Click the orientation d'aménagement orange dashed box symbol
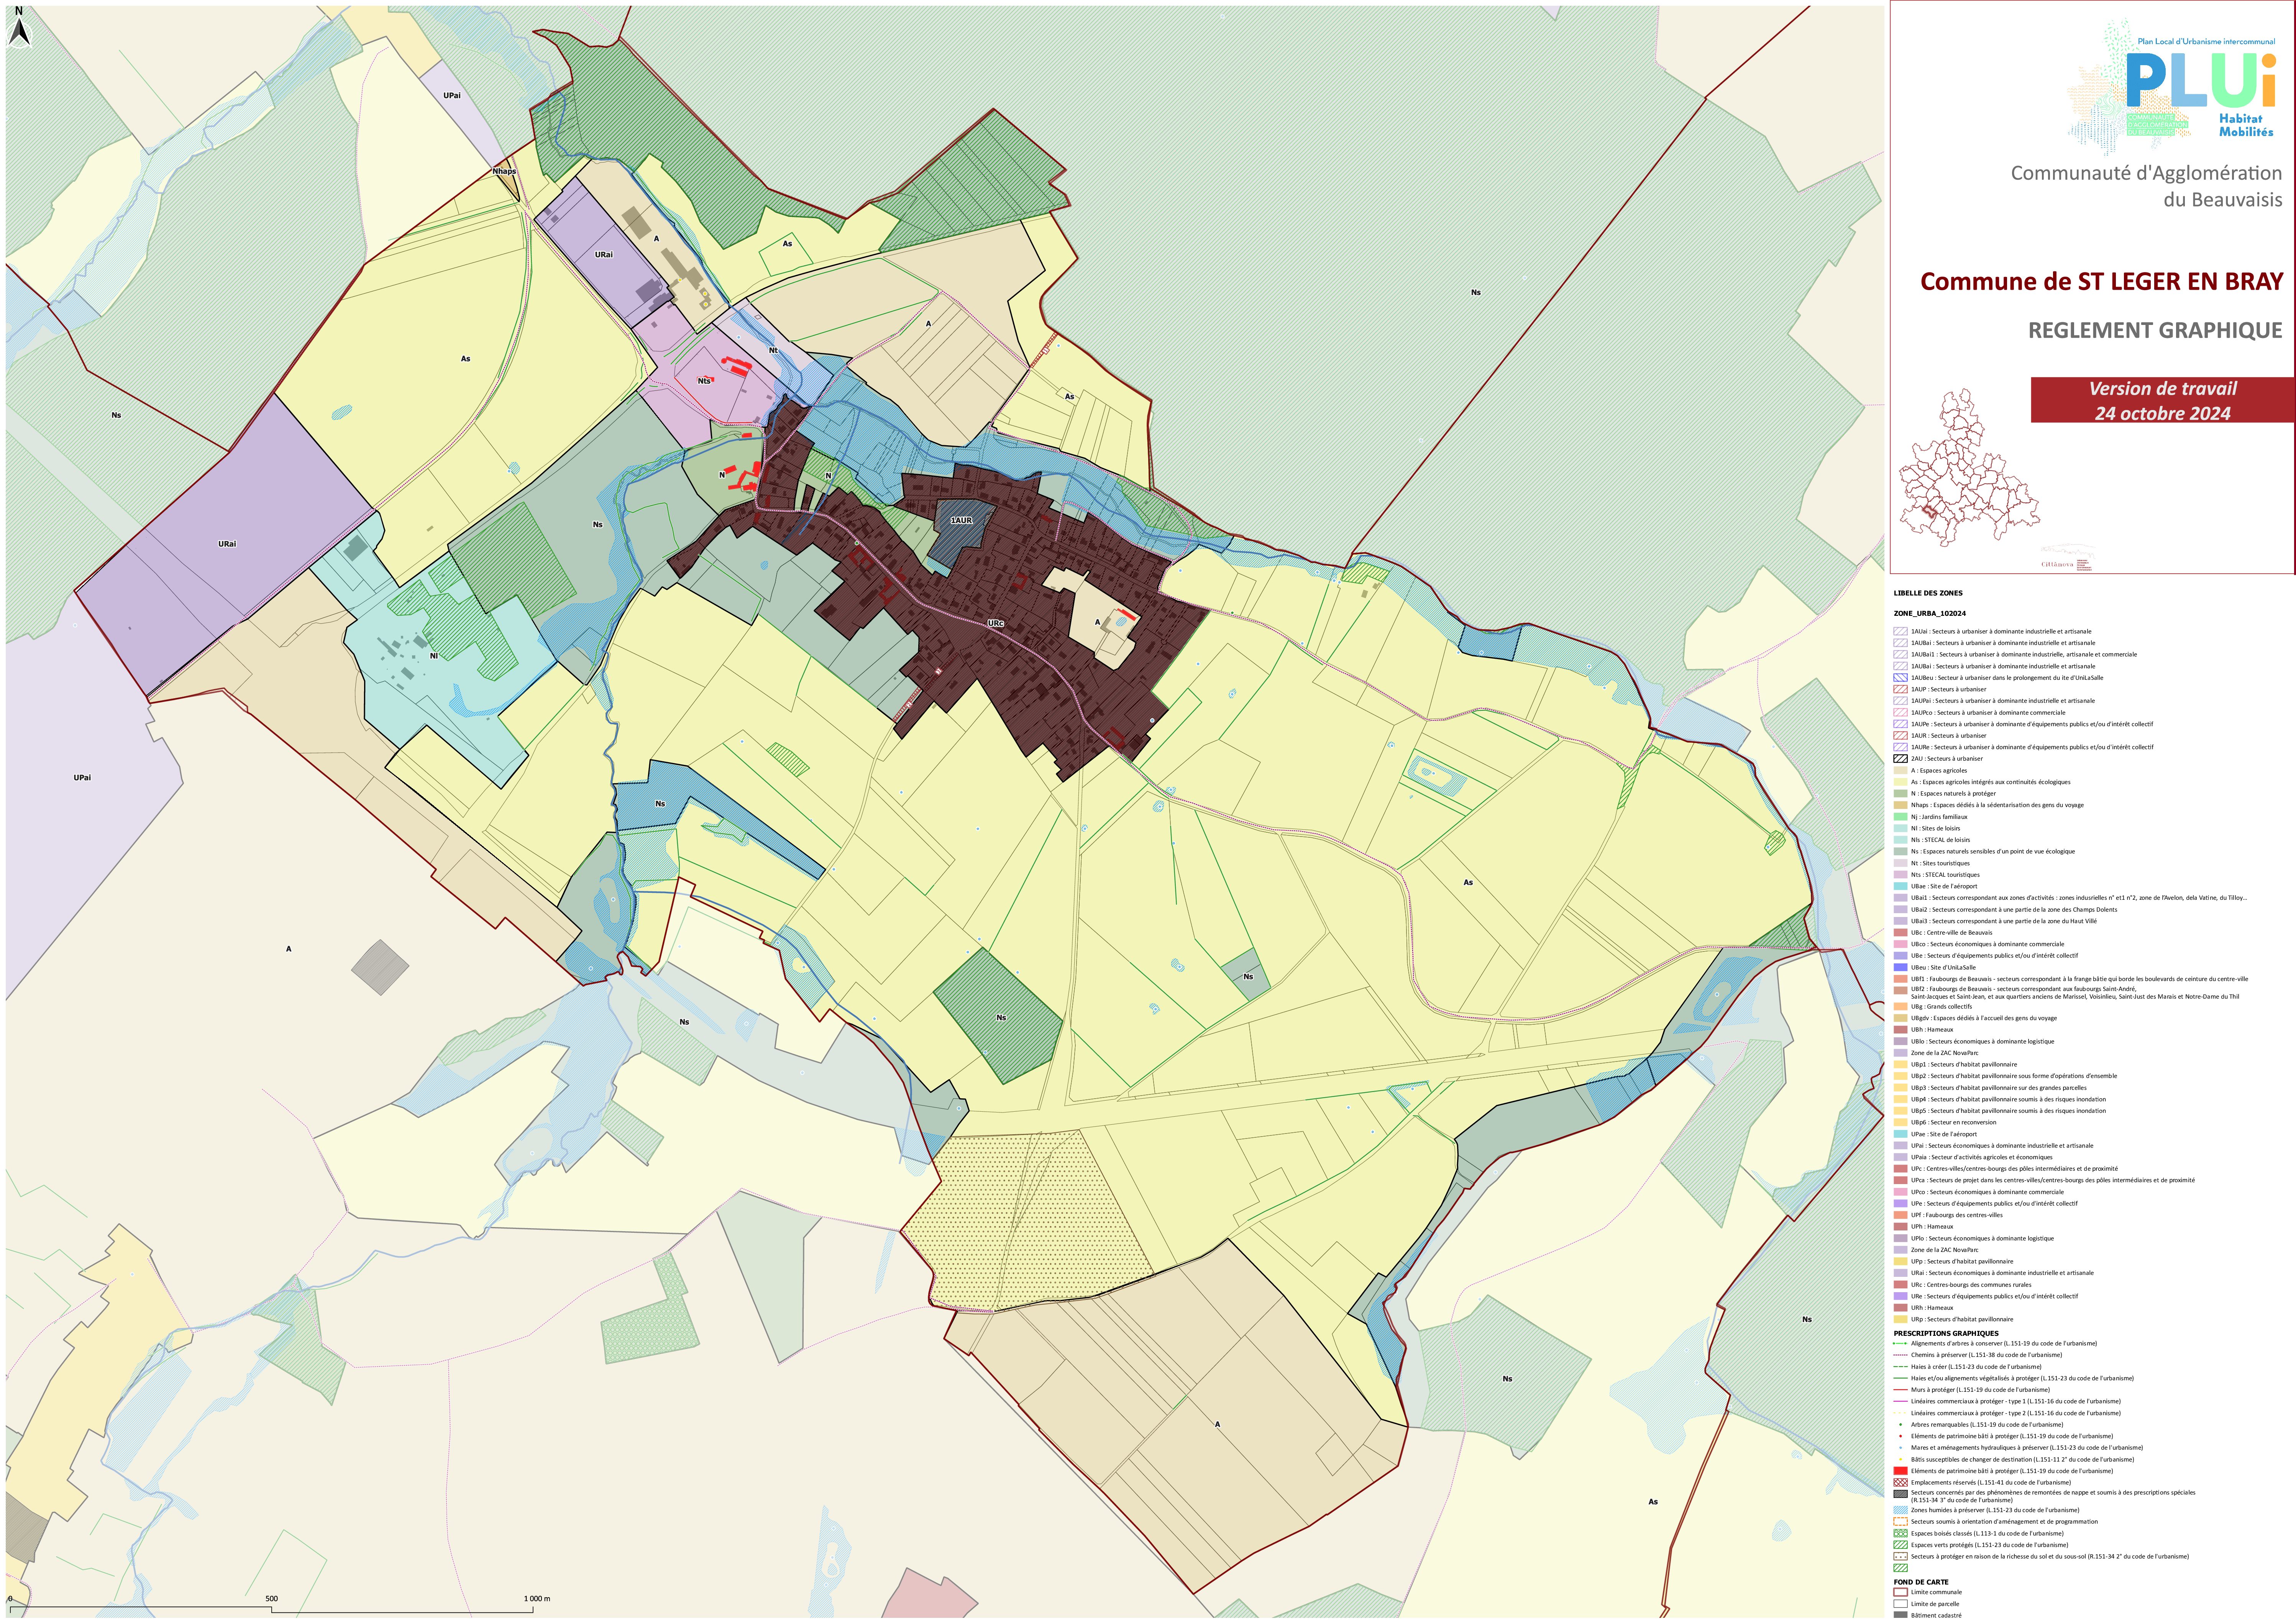2296x1624 pixels. tap(1901, 1522)
